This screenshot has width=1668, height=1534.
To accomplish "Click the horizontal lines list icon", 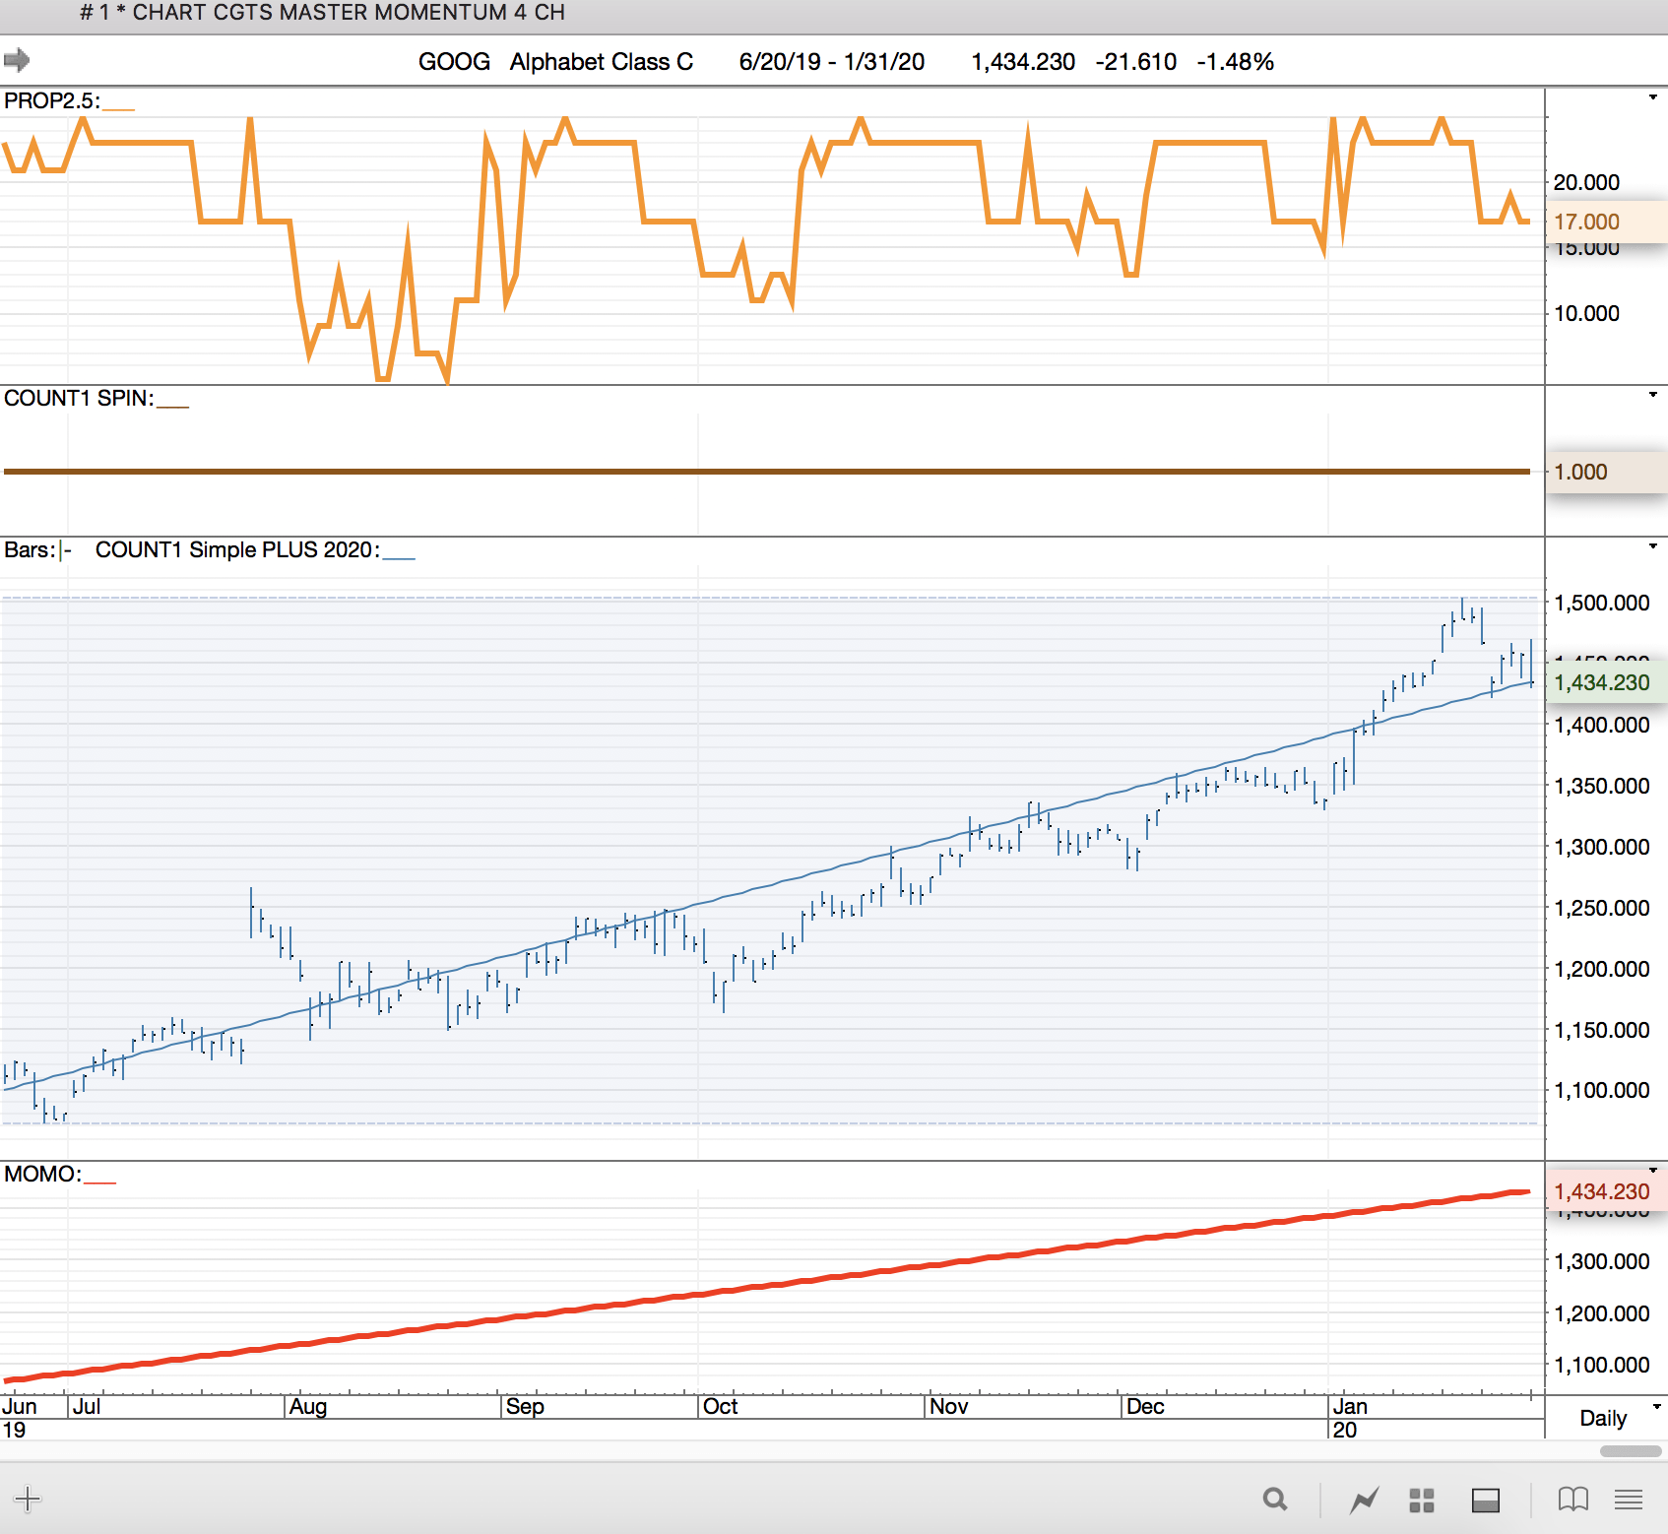I will coord(1629,1500).
